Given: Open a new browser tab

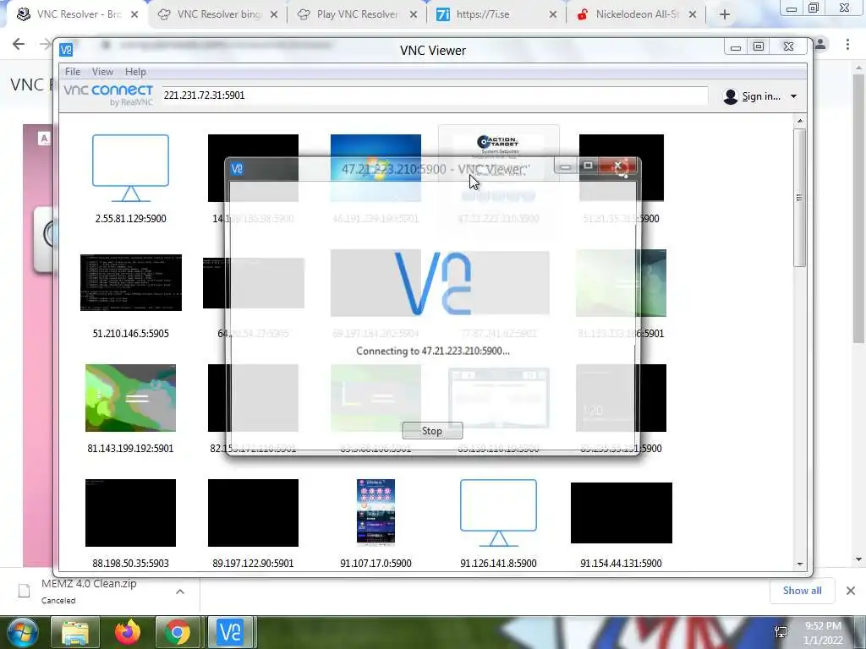Looking at the screenshot, I should [725, 15].
